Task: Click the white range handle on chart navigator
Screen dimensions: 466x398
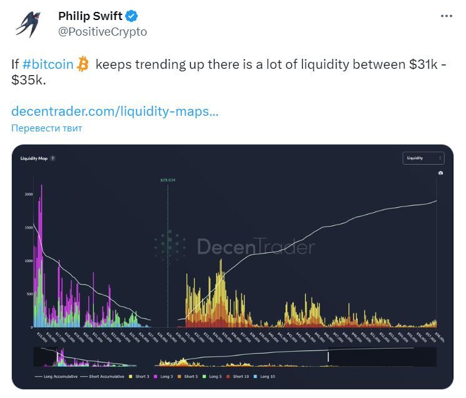Action: pyautogui.click(x=328, y=357)
